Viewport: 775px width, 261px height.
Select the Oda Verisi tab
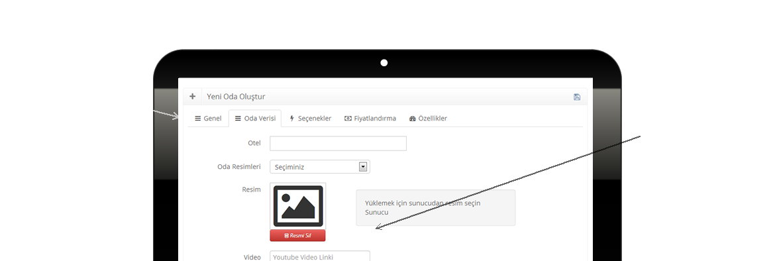[x=255, y=118]
